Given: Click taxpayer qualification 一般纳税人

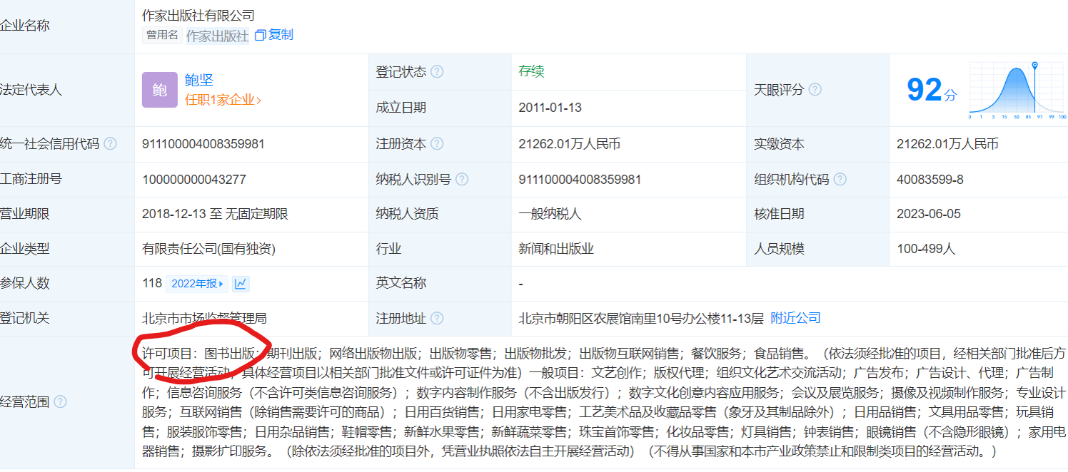Looking at the screenshot, I should coord(550,214).
